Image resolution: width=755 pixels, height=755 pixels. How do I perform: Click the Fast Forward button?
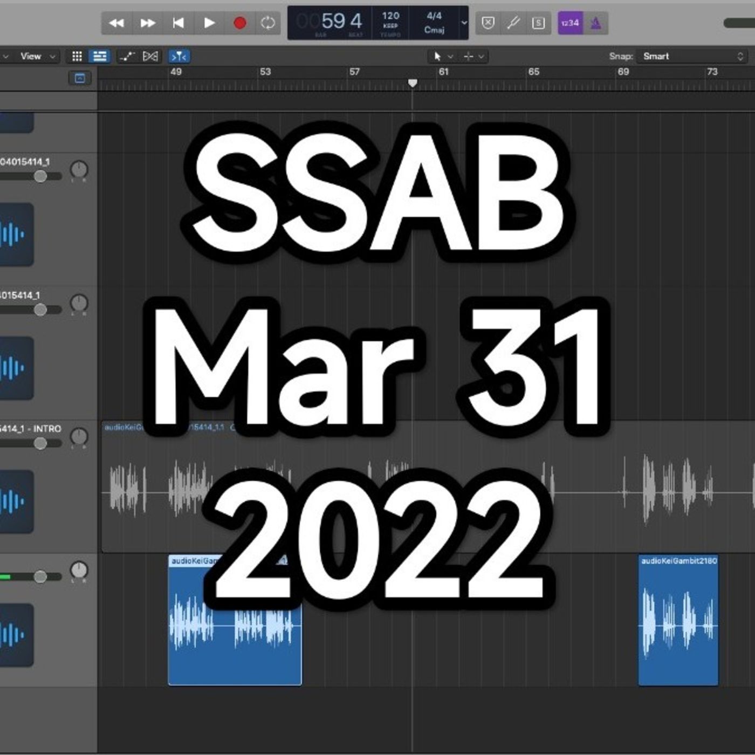coord(147,23)
